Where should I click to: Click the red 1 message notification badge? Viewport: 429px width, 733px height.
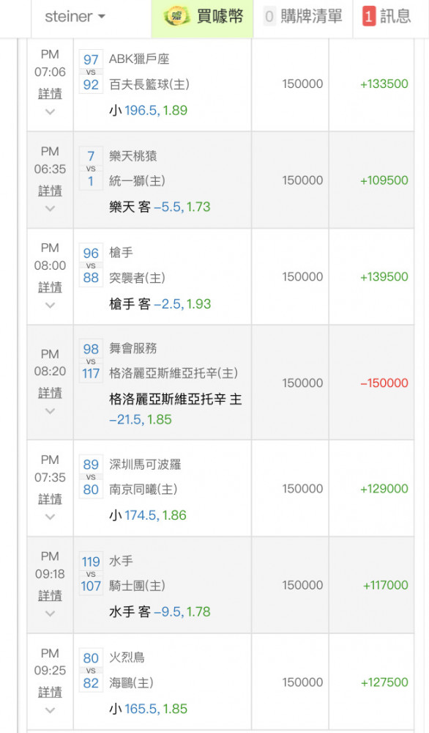[x=369, y=17]
